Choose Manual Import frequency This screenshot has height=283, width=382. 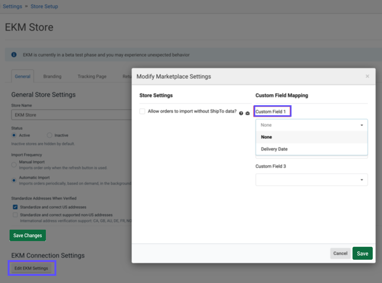pyautogui.click(x=14, y=165)
